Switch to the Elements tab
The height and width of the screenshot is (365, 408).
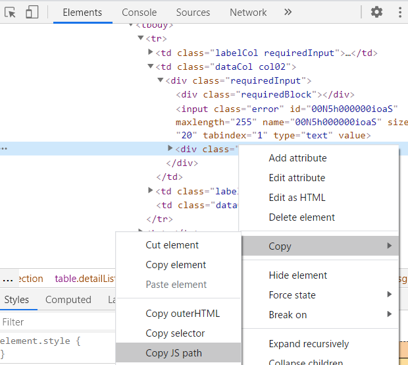pos(82,13)
